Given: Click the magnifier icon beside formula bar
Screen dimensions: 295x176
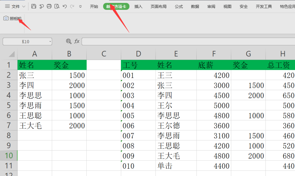Looking at the screenshot, I should point(68,41).
